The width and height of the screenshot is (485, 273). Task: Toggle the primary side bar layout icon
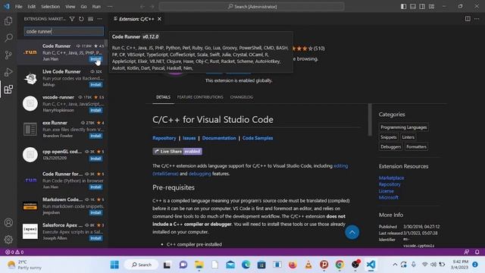[404, 6]
